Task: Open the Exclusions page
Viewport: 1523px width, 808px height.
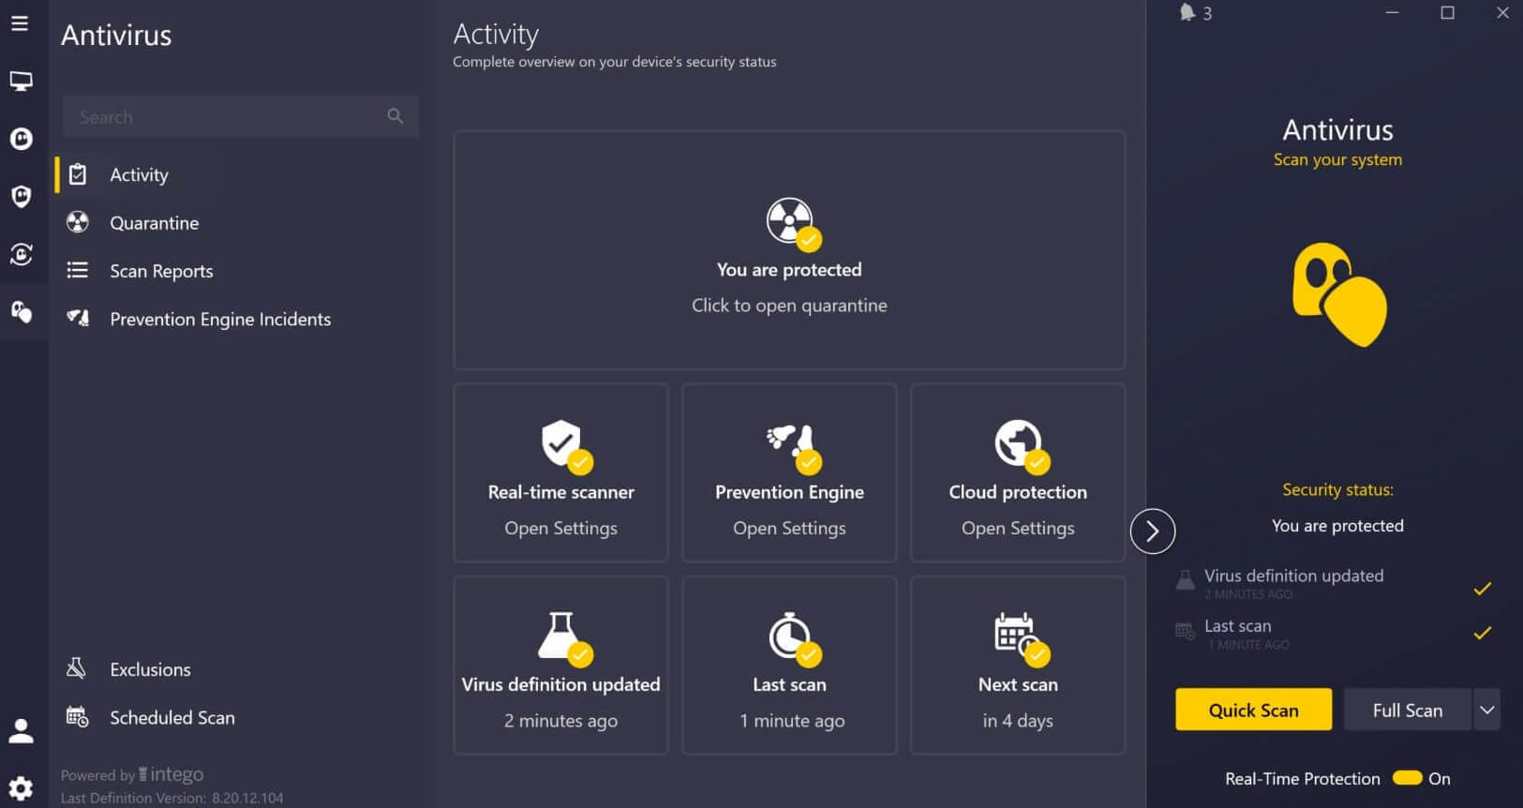Action: [150, 669]
